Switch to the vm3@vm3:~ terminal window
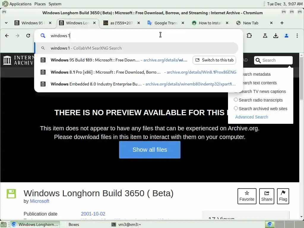Screen dimensions: 304x228 coord(129,224)
